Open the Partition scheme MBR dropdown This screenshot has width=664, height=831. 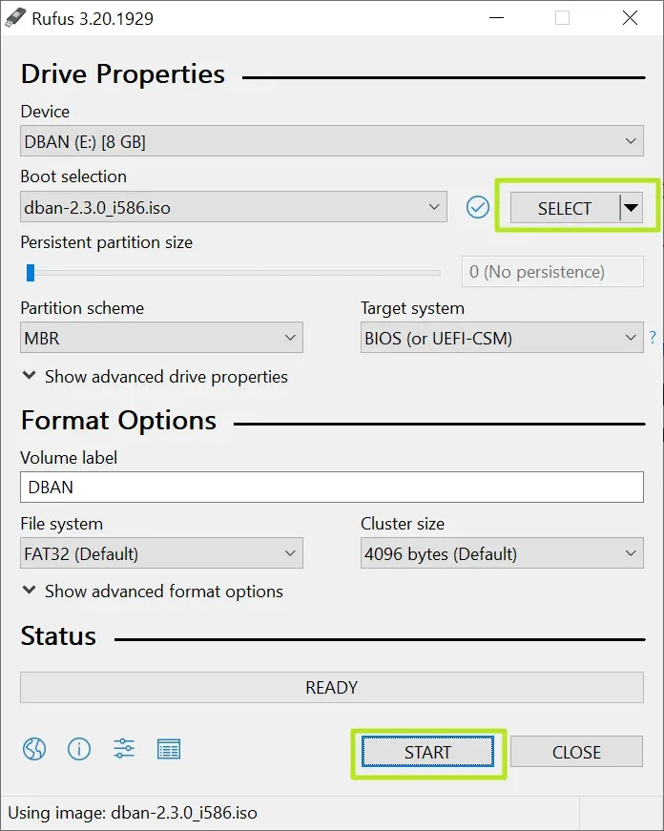(x=161, y=338)
